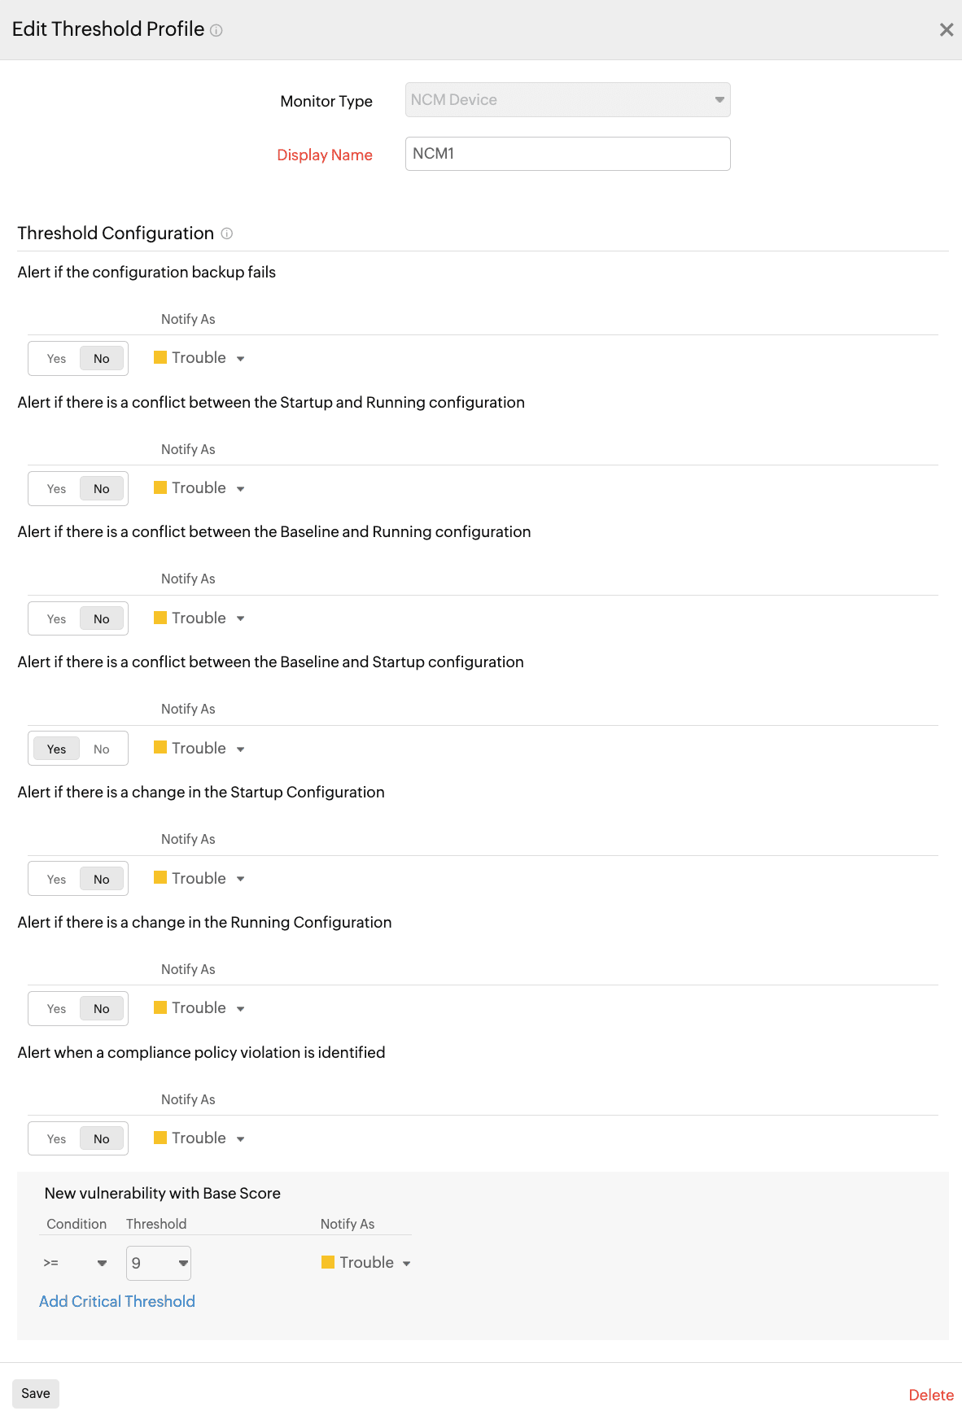Click the orange Trouble swatch for vulnerability threshold
The height and width of the screenshot is (1424, 962).
pyautogui.click(x=327, y=1262)
